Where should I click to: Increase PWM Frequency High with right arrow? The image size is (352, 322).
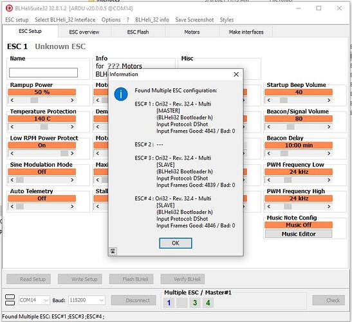coord(329,206)
